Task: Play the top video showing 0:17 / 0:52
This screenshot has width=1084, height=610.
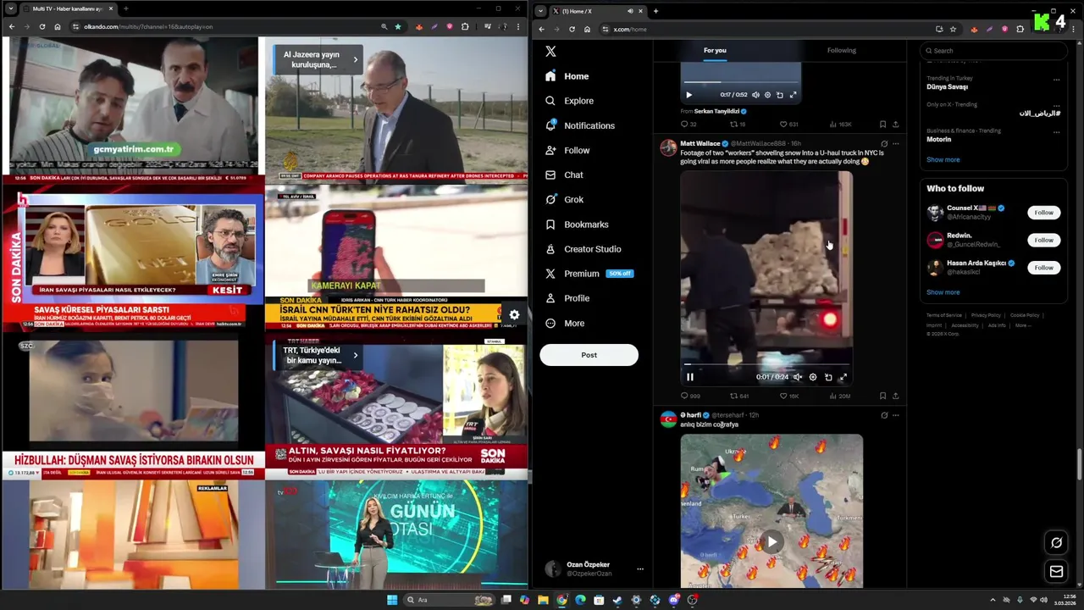Action: pos(689,95)
